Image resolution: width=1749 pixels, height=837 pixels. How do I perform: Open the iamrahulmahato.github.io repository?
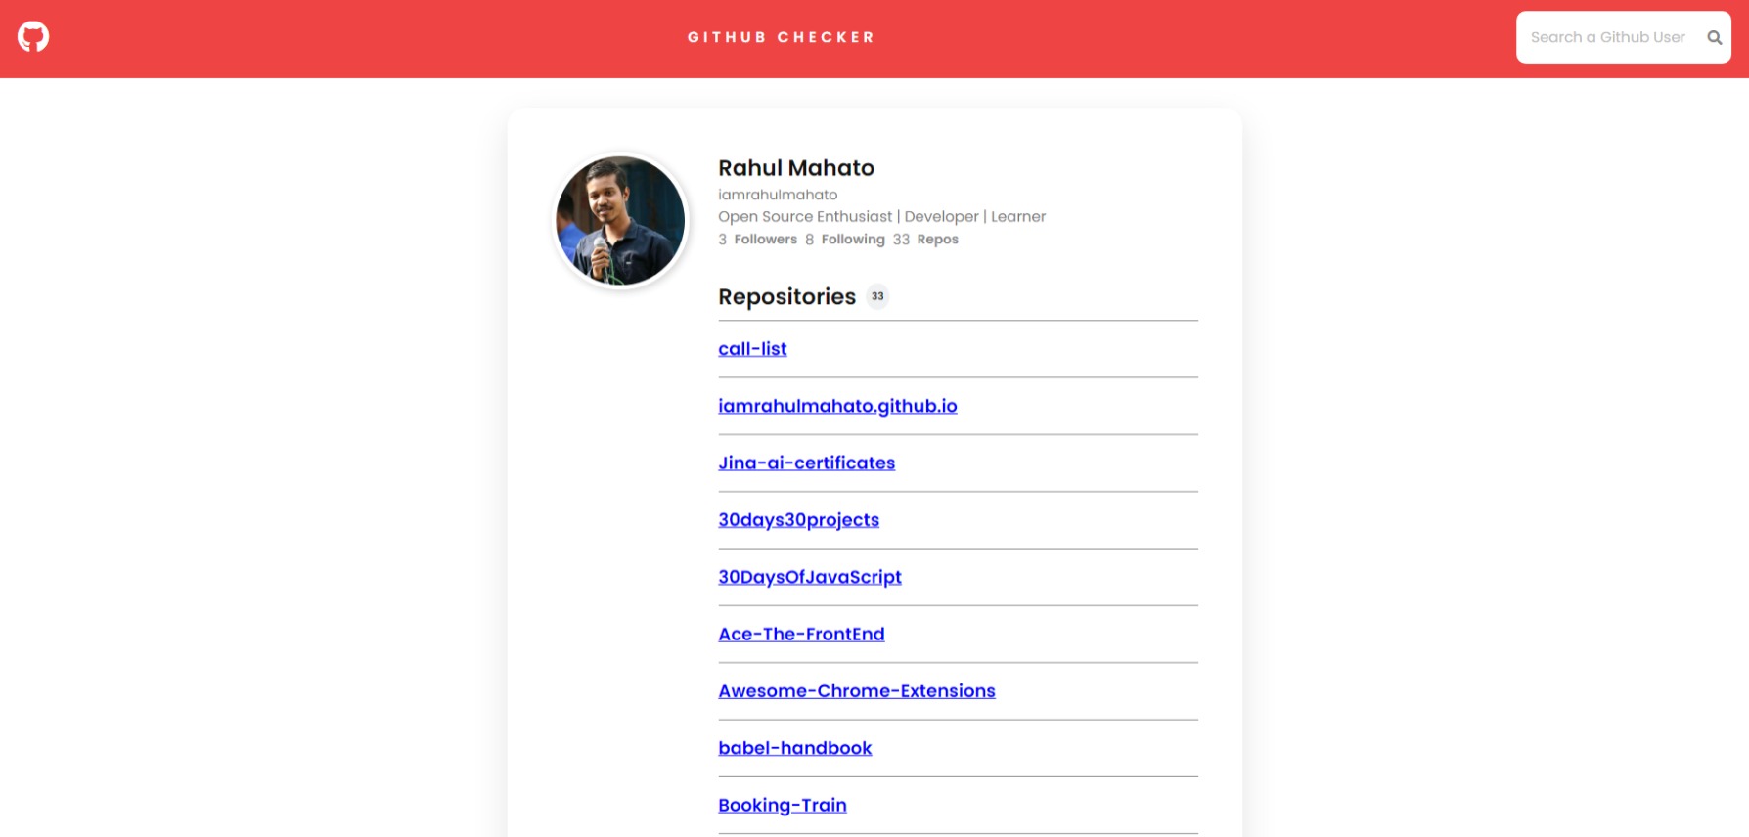(x=837, y=406)
